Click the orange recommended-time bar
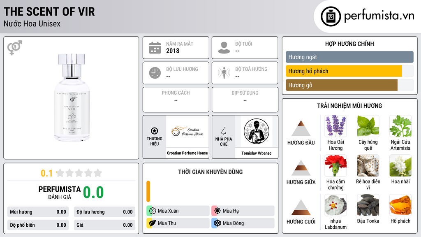The image size is (421, 237). click(x=148, y=191)
